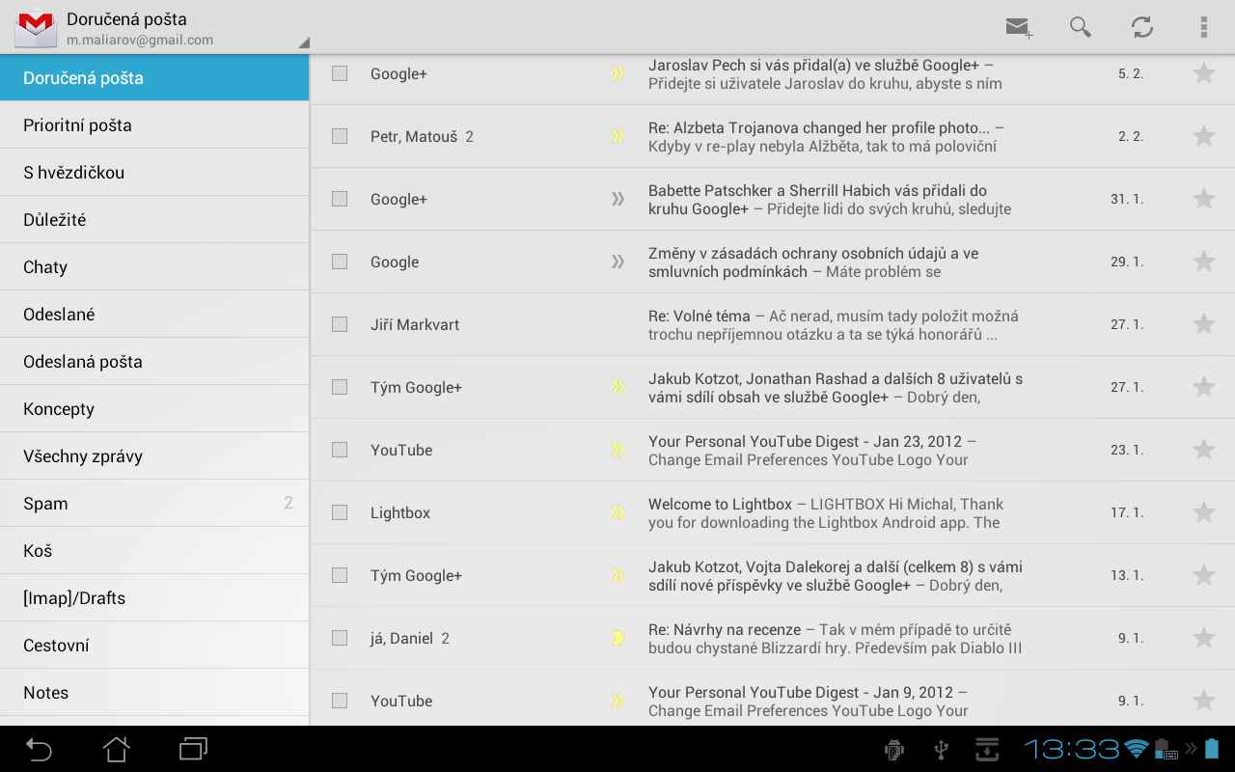Toggle importance marker on Google email dated 29. 1.
This screenshot has width=1235, height=772.
point(617,262)
